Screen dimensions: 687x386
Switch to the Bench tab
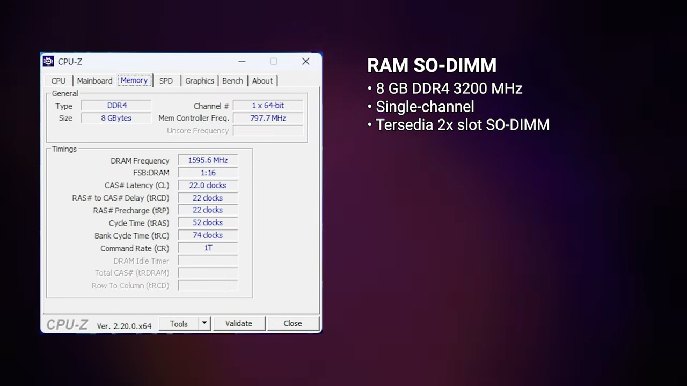pyautogui.click(x=232, y=80)
